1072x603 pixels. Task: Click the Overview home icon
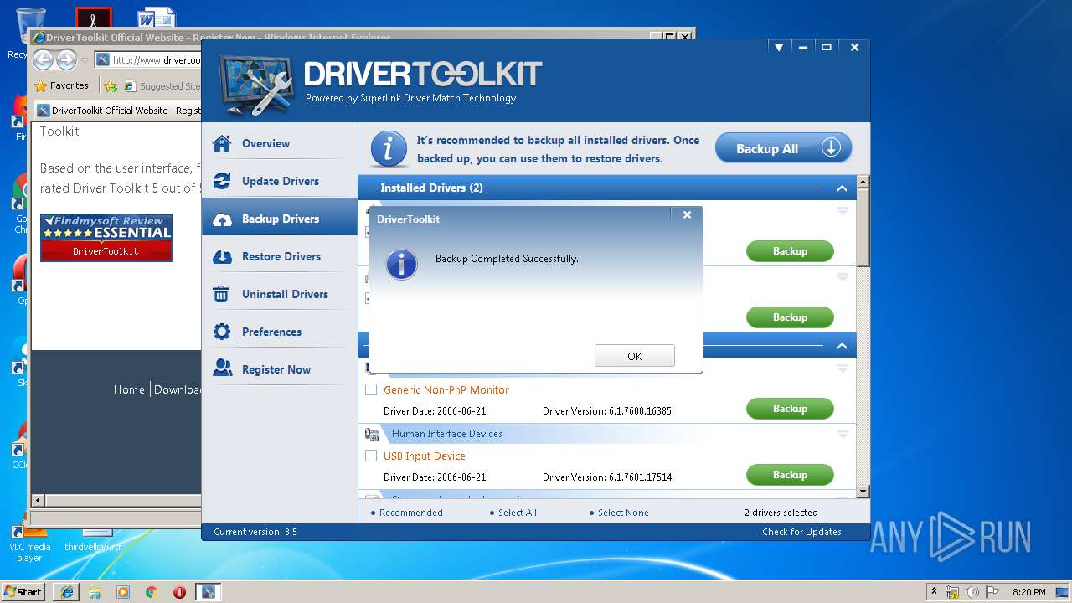click(x=222, y=143)
